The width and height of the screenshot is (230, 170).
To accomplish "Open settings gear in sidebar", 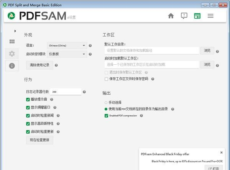I will tap(12, 54).
